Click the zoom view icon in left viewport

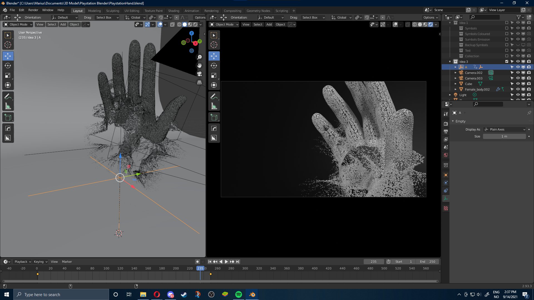(199, 57)
